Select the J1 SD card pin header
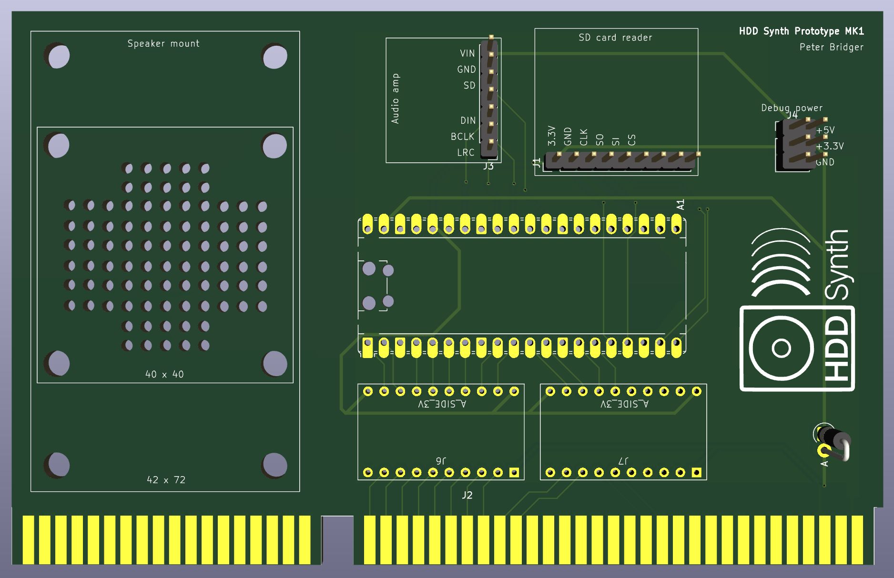Screen dimensions: 894x578 coord(621,160)
